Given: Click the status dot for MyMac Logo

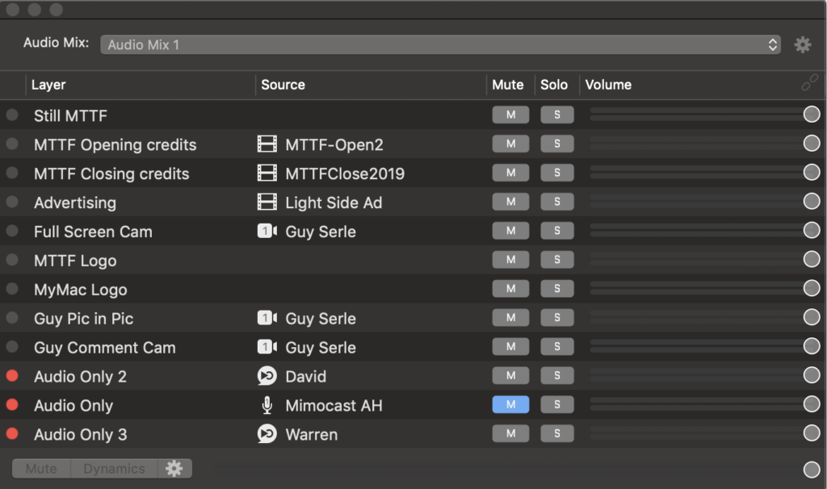Looking at the screenshot, I should coord(12,289).
